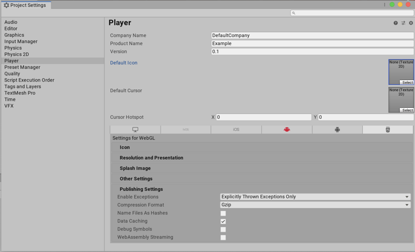Expand the Splash Image section
415x252 pixels.
click(262, 168)
